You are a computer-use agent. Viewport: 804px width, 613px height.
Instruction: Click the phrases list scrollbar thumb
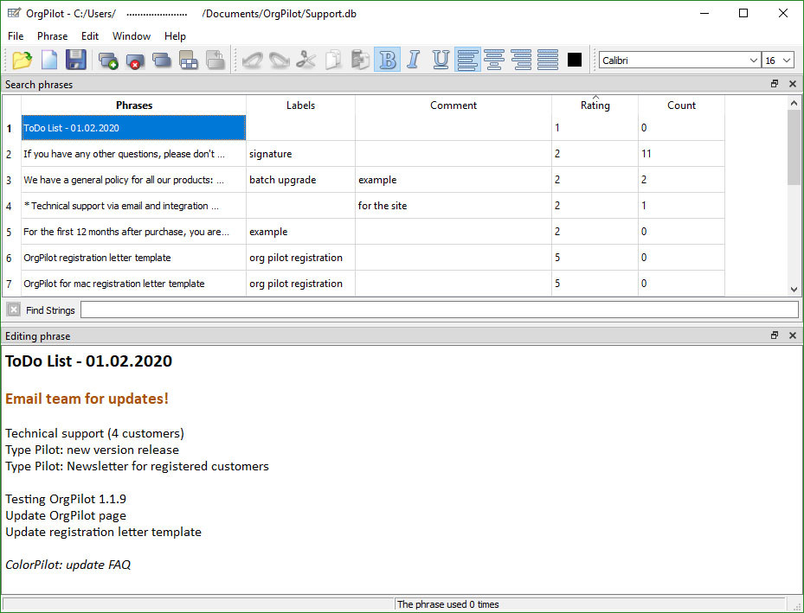(x=794, y=147)
